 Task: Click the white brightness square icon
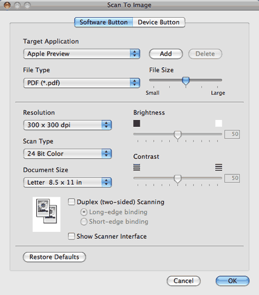click(219, 123)
